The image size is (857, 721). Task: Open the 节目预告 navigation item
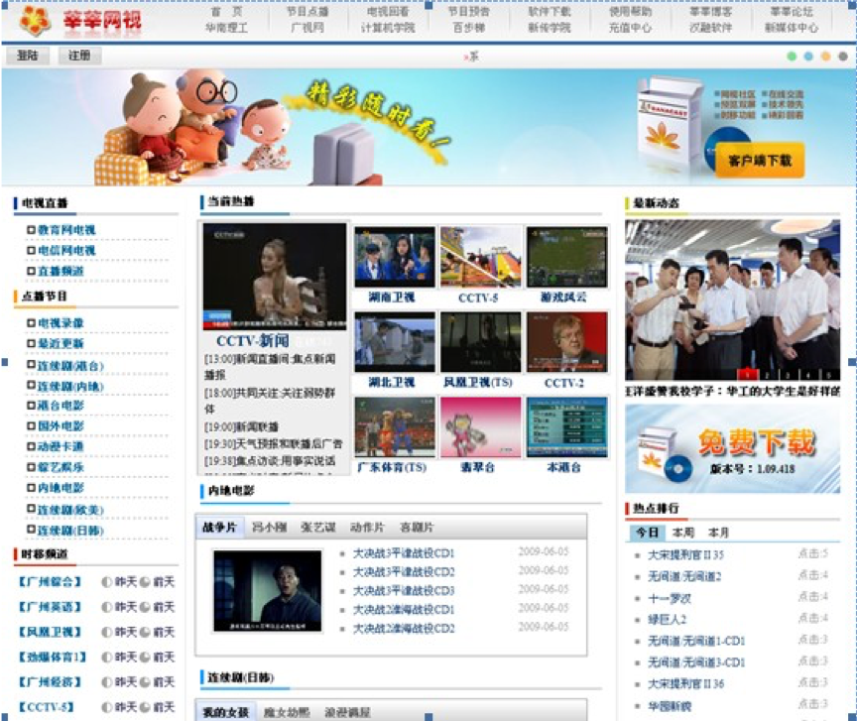(469, 12)
